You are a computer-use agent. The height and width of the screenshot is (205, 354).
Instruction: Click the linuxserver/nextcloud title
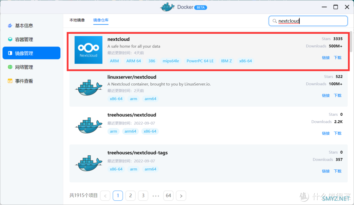point(132,77)
